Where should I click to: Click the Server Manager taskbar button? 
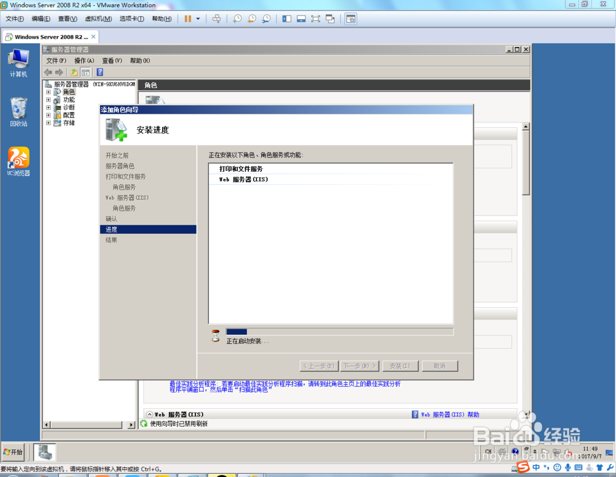click(44, 452)
